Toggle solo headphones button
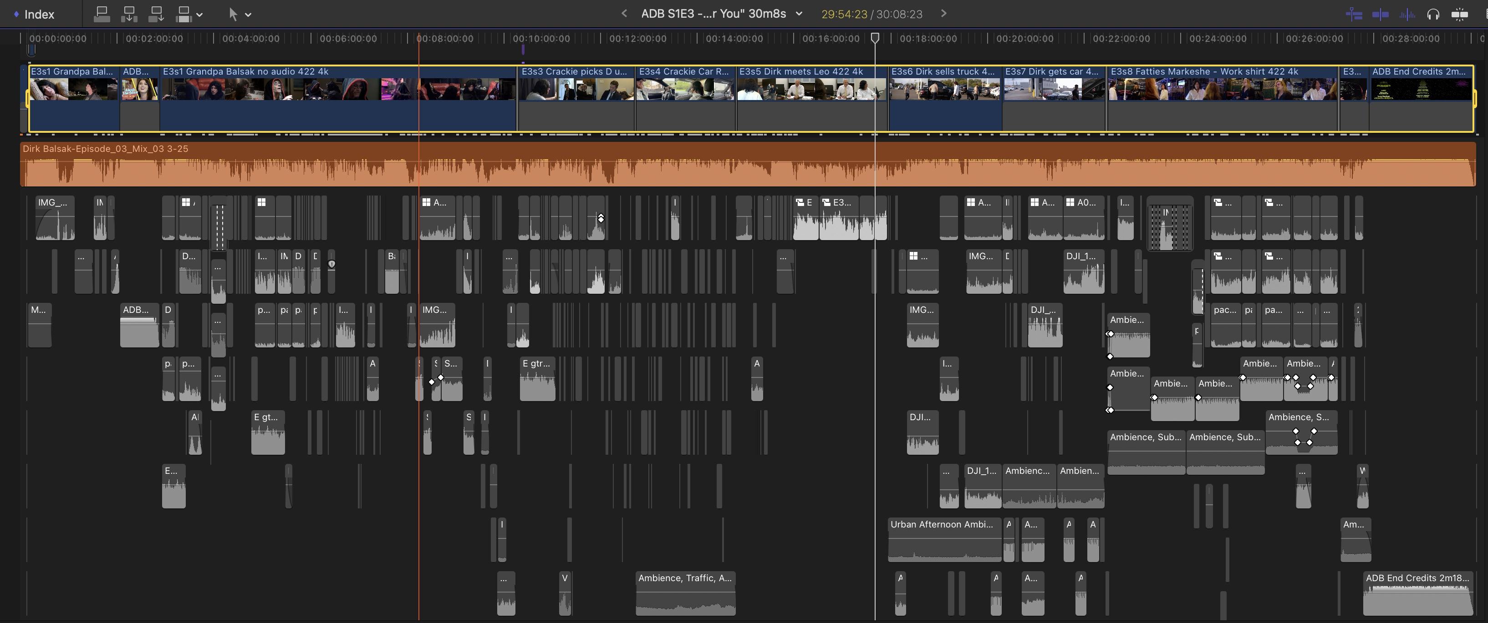 pyautogui.click(x=1433, y=15)
